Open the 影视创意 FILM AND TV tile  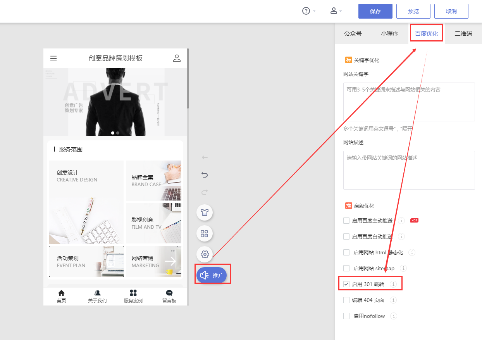153,223
